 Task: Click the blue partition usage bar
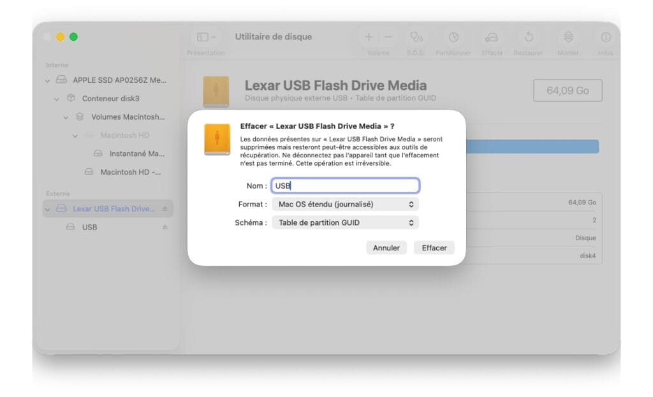coord(532,147)
